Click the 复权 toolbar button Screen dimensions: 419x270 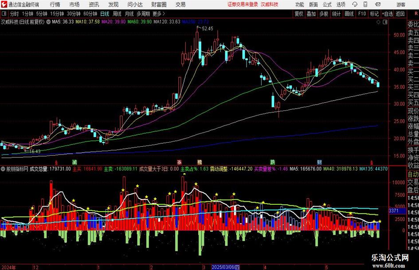tap(299, 14)
